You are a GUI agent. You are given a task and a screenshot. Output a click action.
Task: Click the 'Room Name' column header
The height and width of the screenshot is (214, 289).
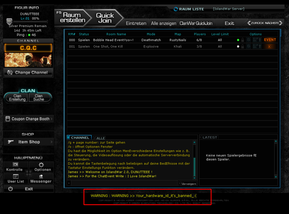pyautogui.click(x=116, y=34)
